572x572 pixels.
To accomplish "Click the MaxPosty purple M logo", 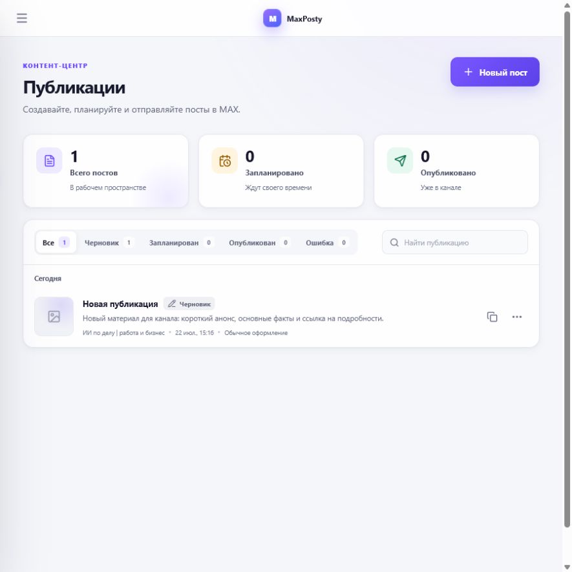I will coord(272,18).
